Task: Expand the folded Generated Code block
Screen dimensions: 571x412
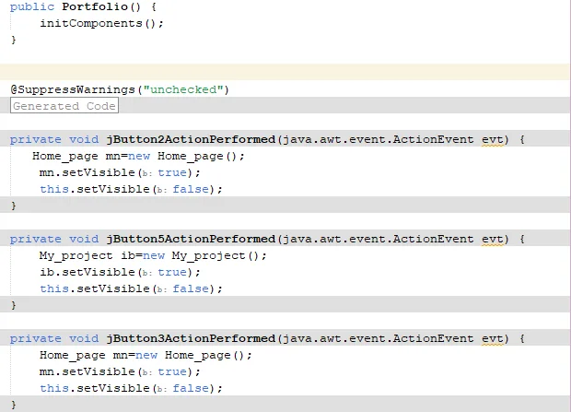Action: point(64,106)
